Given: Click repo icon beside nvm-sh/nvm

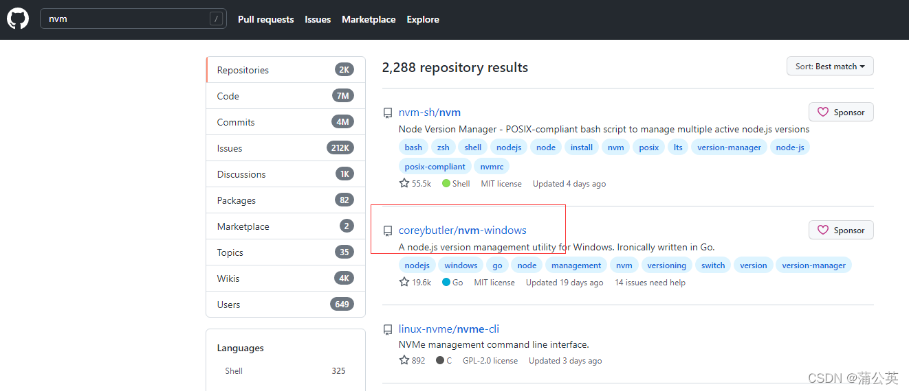Looking at the screenshot, I should pos(388,113).
